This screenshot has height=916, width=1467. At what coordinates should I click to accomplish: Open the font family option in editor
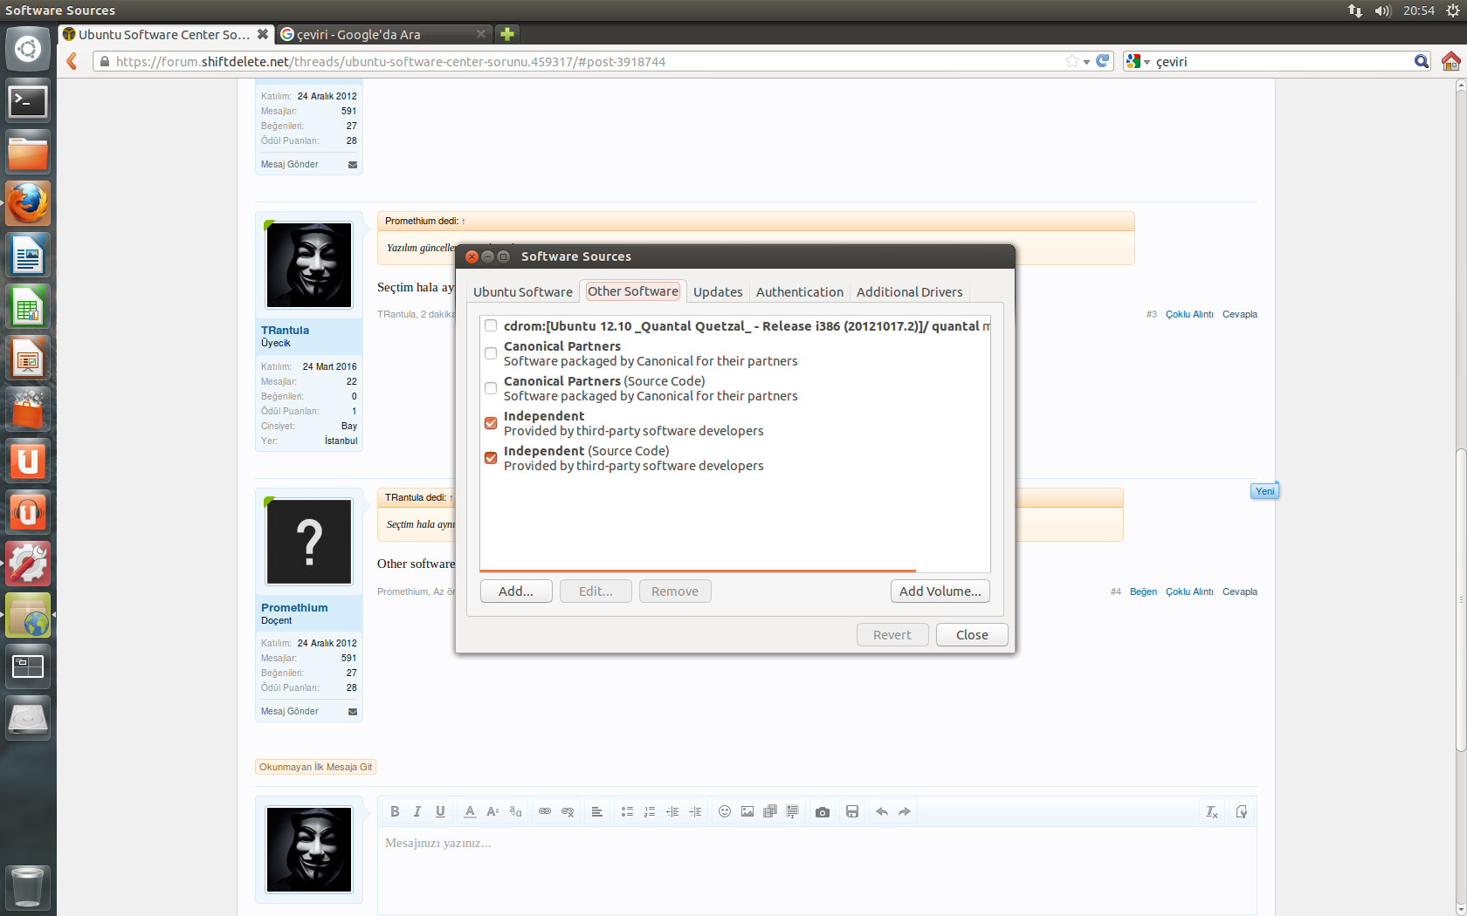515,811
